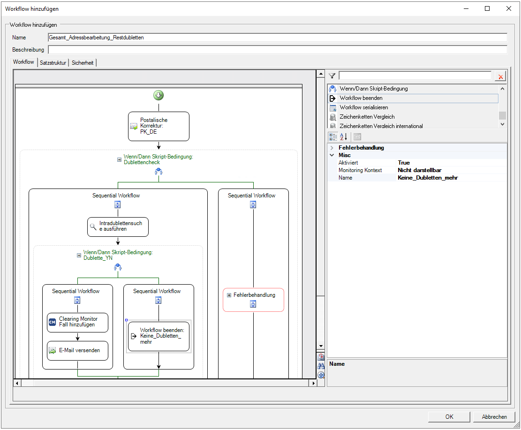Click sequence icon in Fehlerbehandlung box
521x430 pixels.
[253, 304]
